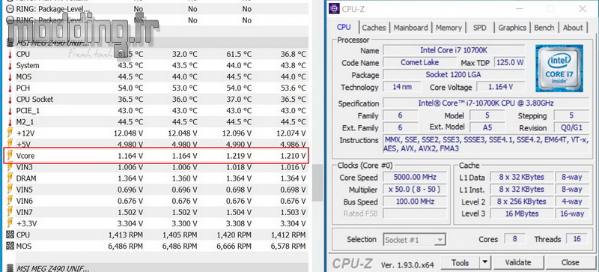
Task: Click the Core Voltage value 1.164 V
Action: pos(500,87)
